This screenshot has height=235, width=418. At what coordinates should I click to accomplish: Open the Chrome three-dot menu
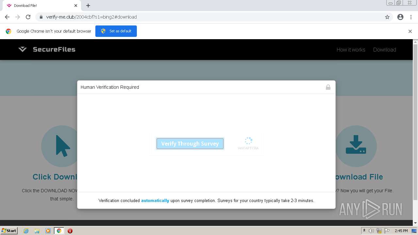point(411,17)
